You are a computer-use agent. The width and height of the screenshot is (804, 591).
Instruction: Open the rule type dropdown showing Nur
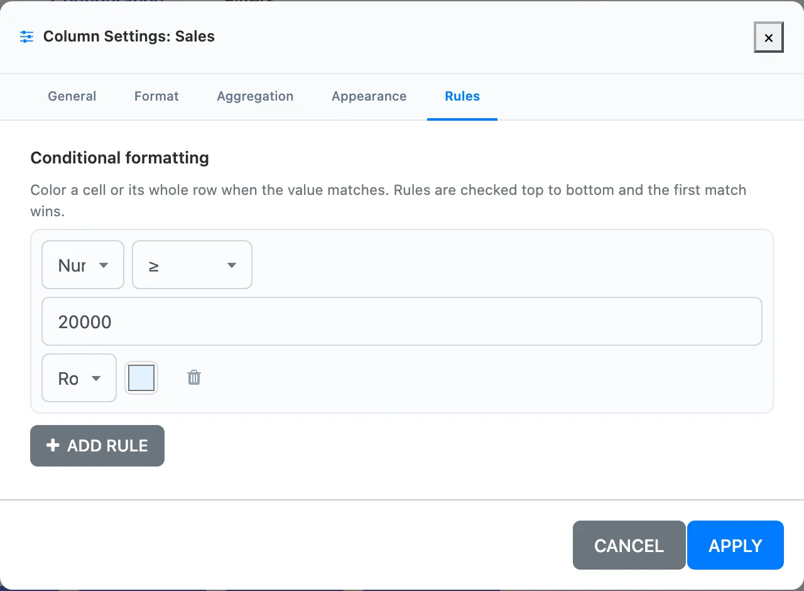click(x=83, y=265)
